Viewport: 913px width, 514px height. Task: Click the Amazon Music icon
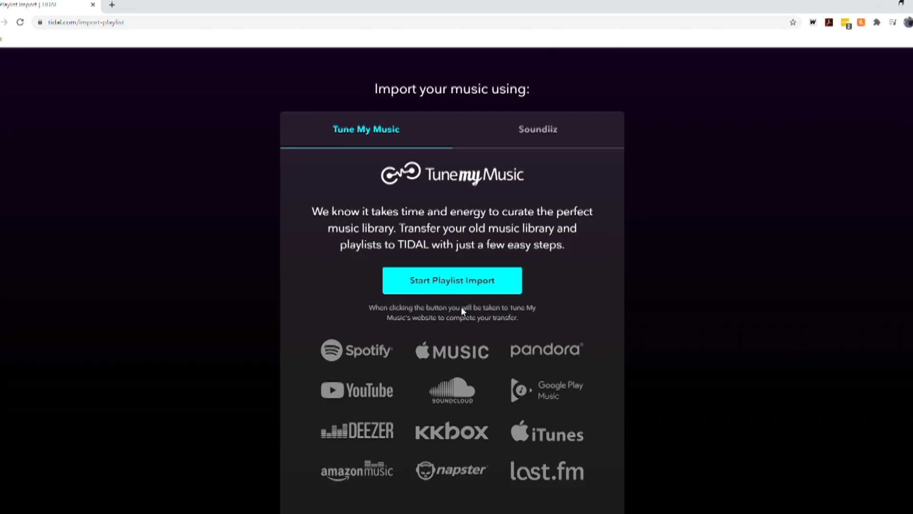click(x=357, y=471)
